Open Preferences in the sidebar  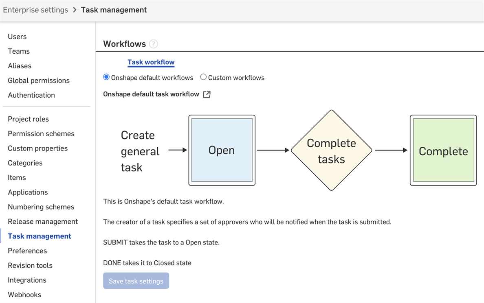coord(27,251)
